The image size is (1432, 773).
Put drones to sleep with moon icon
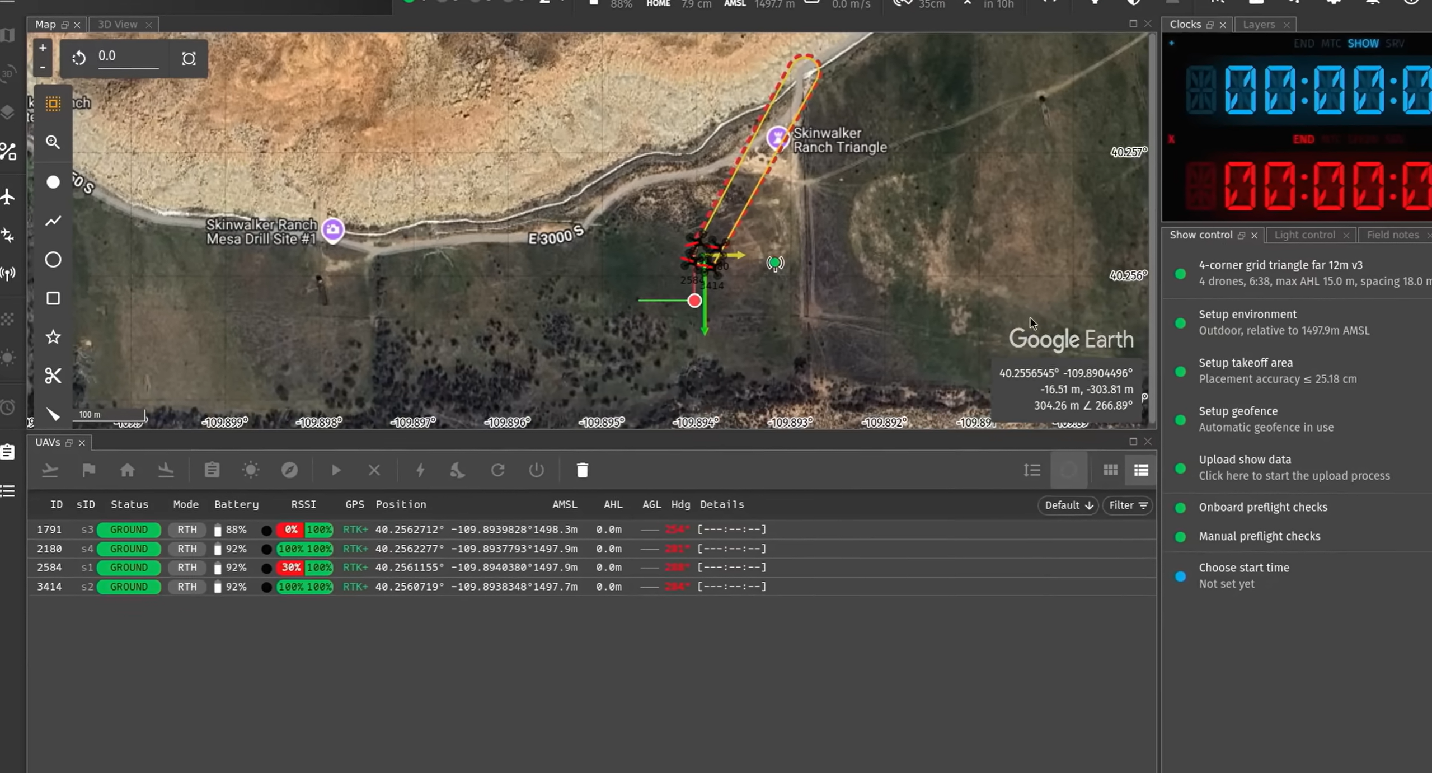pyautogui.click(x=458, y=470)
